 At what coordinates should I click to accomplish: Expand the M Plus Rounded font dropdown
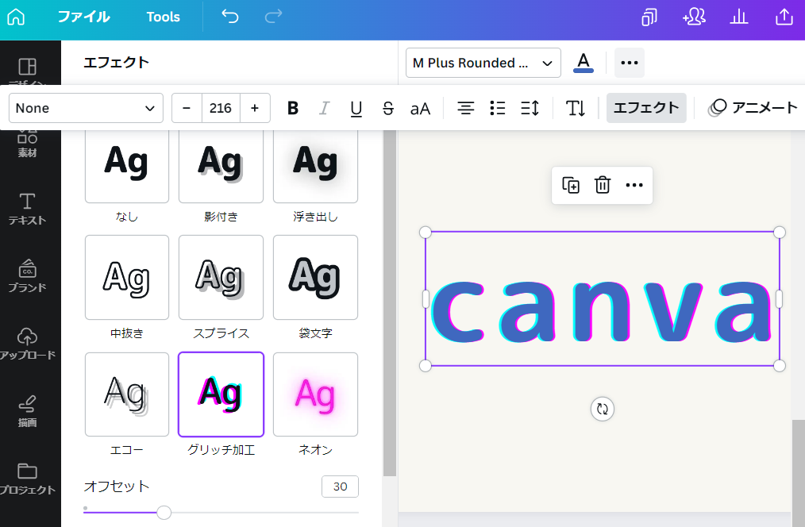(483, 63)
